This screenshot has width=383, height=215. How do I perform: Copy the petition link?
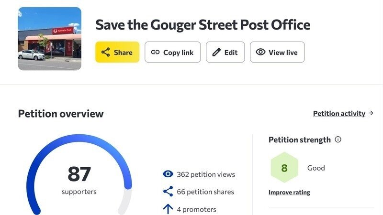coord(172,52)
